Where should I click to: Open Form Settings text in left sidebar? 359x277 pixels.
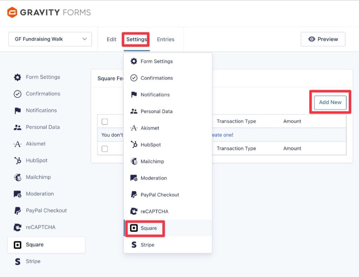(43, 77)
